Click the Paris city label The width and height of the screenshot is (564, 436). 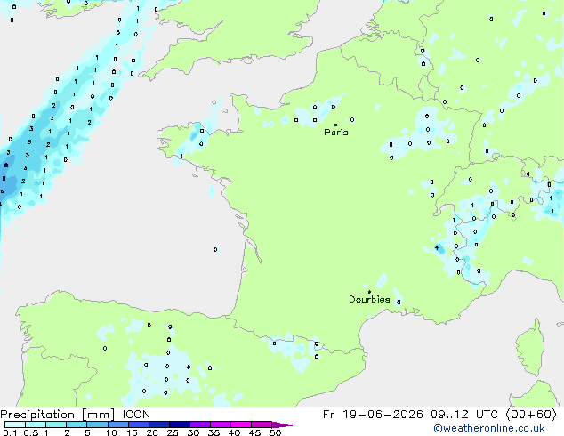[x=336, y=133]
